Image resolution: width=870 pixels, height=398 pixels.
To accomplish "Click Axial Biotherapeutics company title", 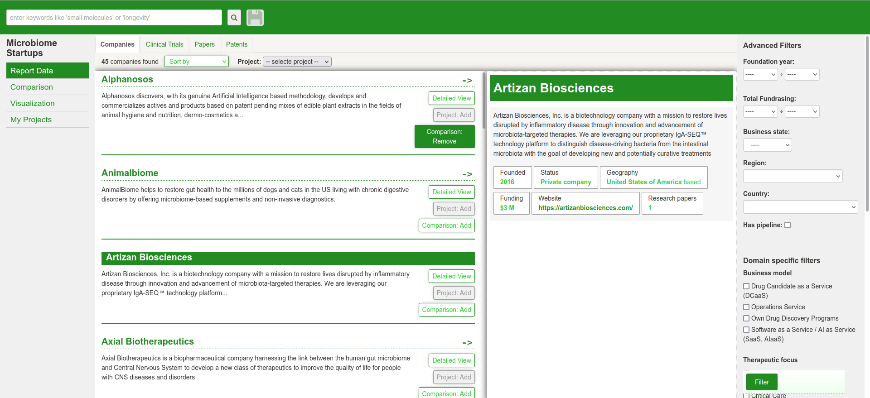I will 148,341.
